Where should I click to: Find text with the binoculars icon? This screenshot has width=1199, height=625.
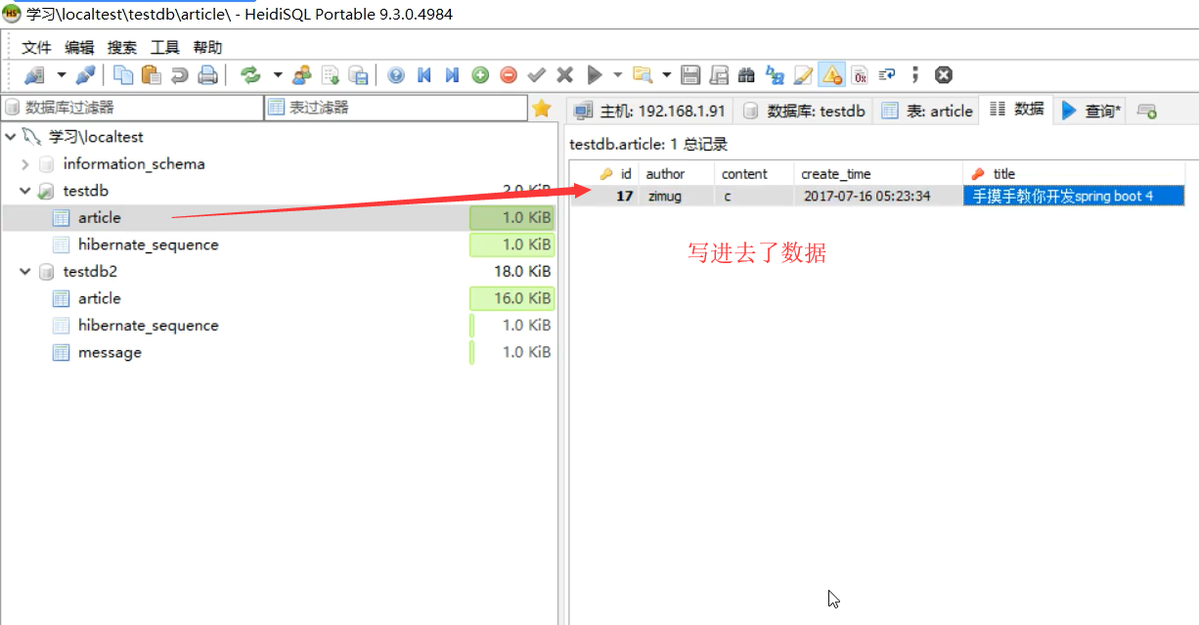[x=746, y=75]
